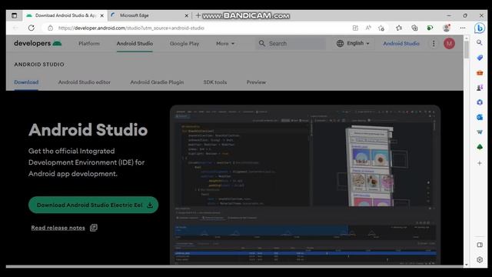
Task: Copy icon next to Read release notes
Action: (94, 228)
